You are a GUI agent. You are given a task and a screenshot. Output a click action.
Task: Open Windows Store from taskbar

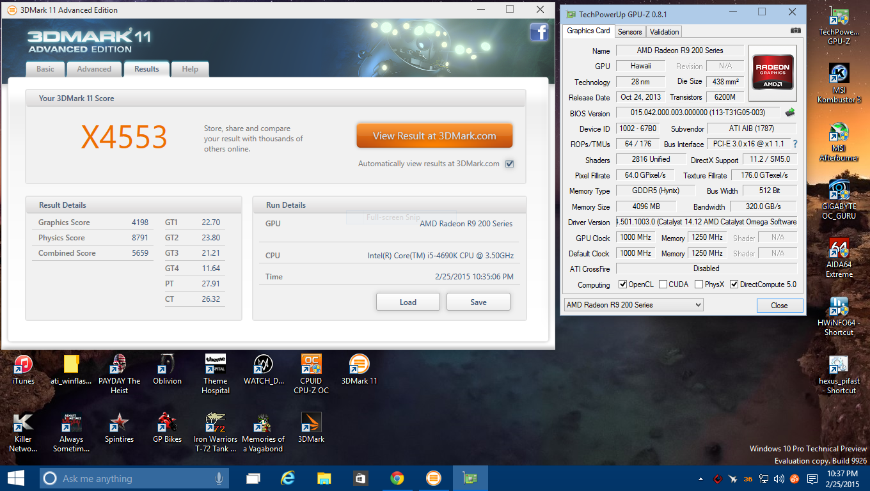[361, 478]
